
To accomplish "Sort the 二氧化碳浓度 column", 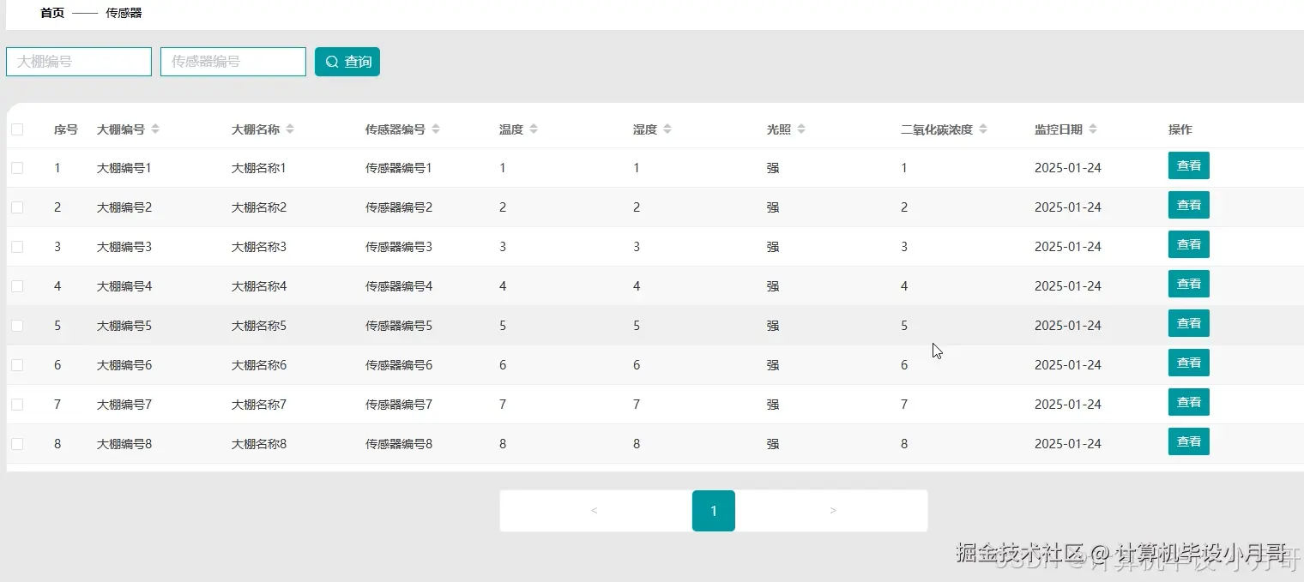I will [x=983, y=128].
